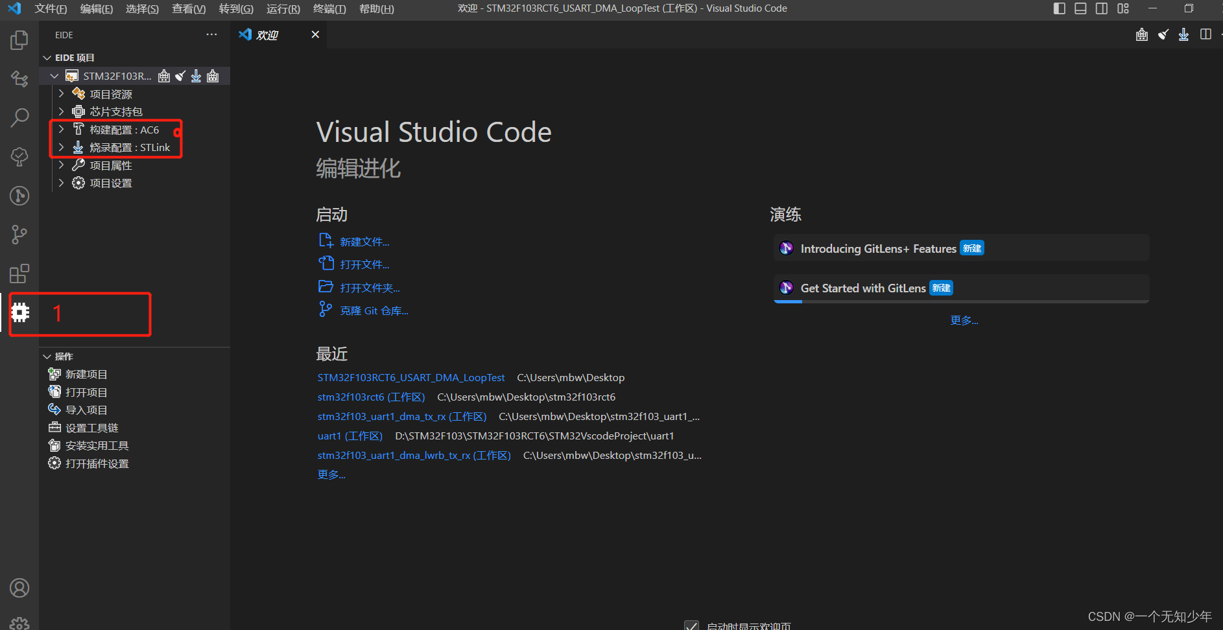Expand the 芯片支持包 tree node
This screenshot has height=630, width=1223.
coord(61,111)
